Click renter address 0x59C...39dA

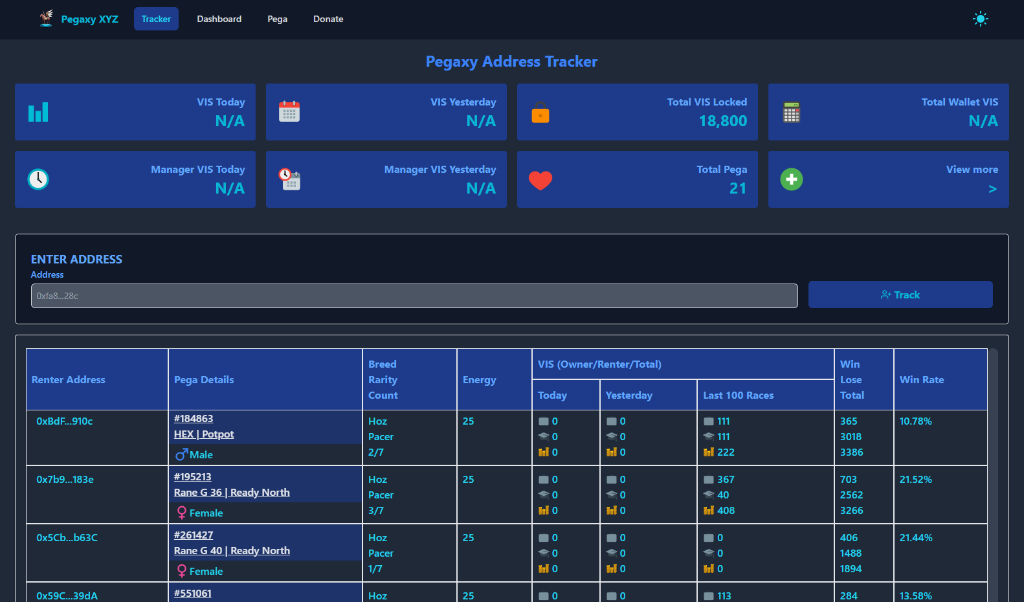67,596
